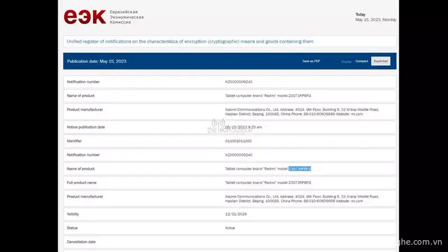Switch display to Expanded view
The image size is (448, 252).
(381, 61)
